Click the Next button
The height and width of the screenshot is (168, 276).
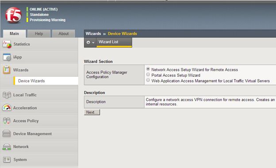pyautogui.click(x=92, y=112)
